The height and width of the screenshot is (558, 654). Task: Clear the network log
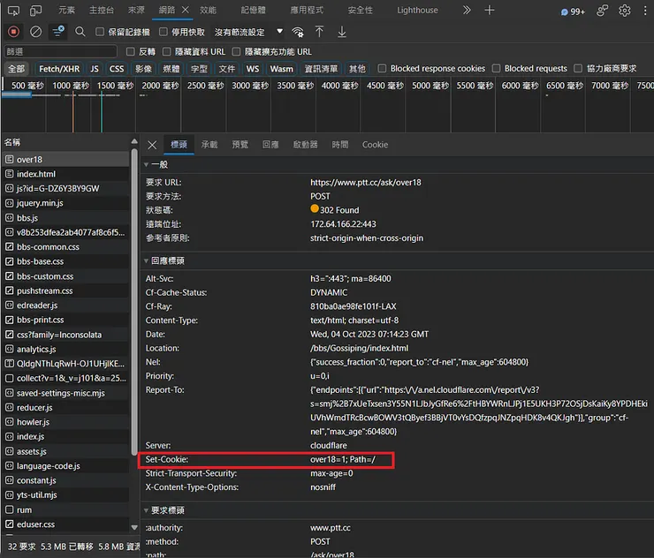tap(36, 32)
